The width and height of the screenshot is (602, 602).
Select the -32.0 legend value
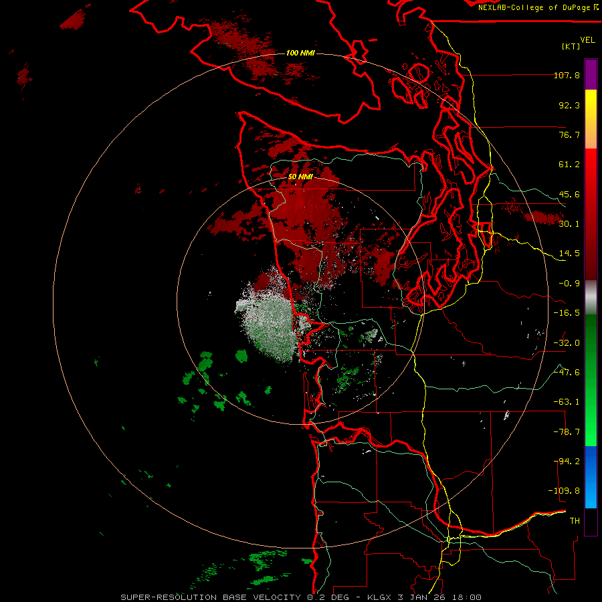(x=567, y=343)
